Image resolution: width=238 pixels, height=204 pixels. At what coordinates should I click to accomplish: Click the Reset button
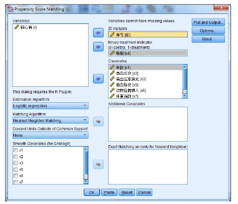tap(127, 193)
